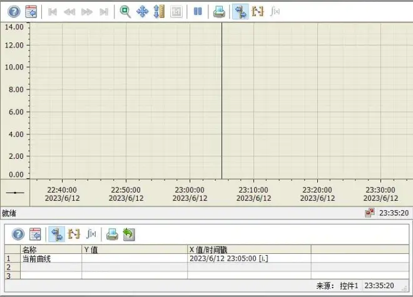Click the window resize grip at the bottom right
The width and height of the screenshot is (413, 297).
(404, 289)
